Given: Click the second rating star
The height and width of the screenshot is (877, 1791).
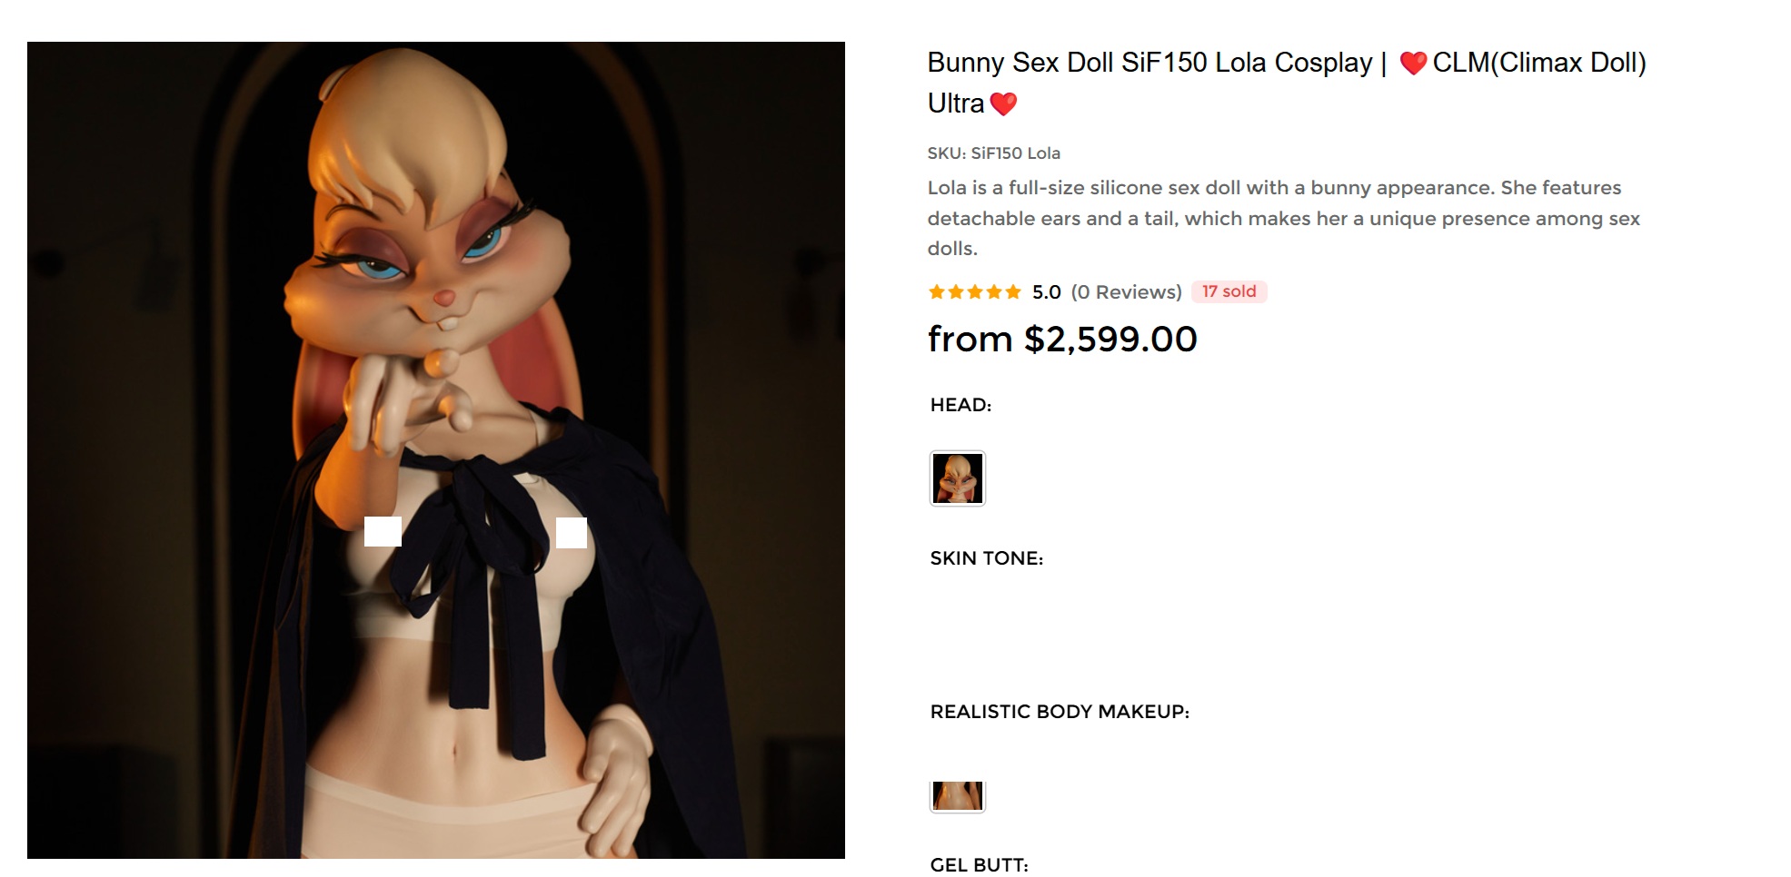Looking at the screenshot, I should [956, 291].
